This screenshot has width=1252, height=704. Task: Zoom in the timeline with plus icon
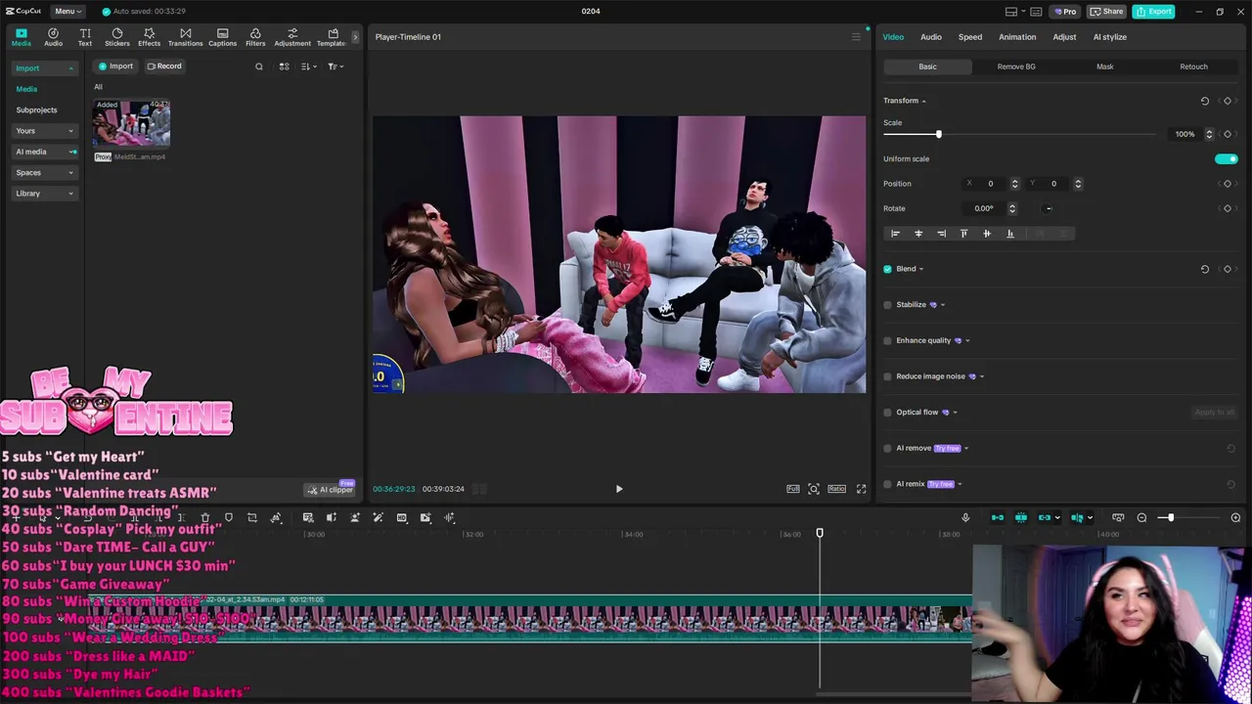(1235, 517)
